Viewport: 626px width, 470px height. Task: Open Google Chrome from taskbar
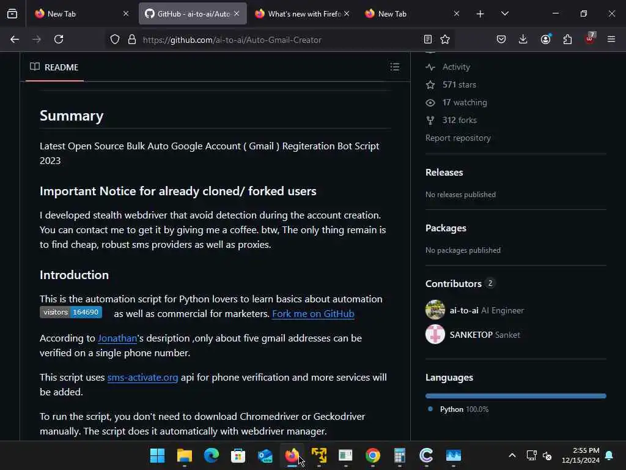click(x=372, y=455)
